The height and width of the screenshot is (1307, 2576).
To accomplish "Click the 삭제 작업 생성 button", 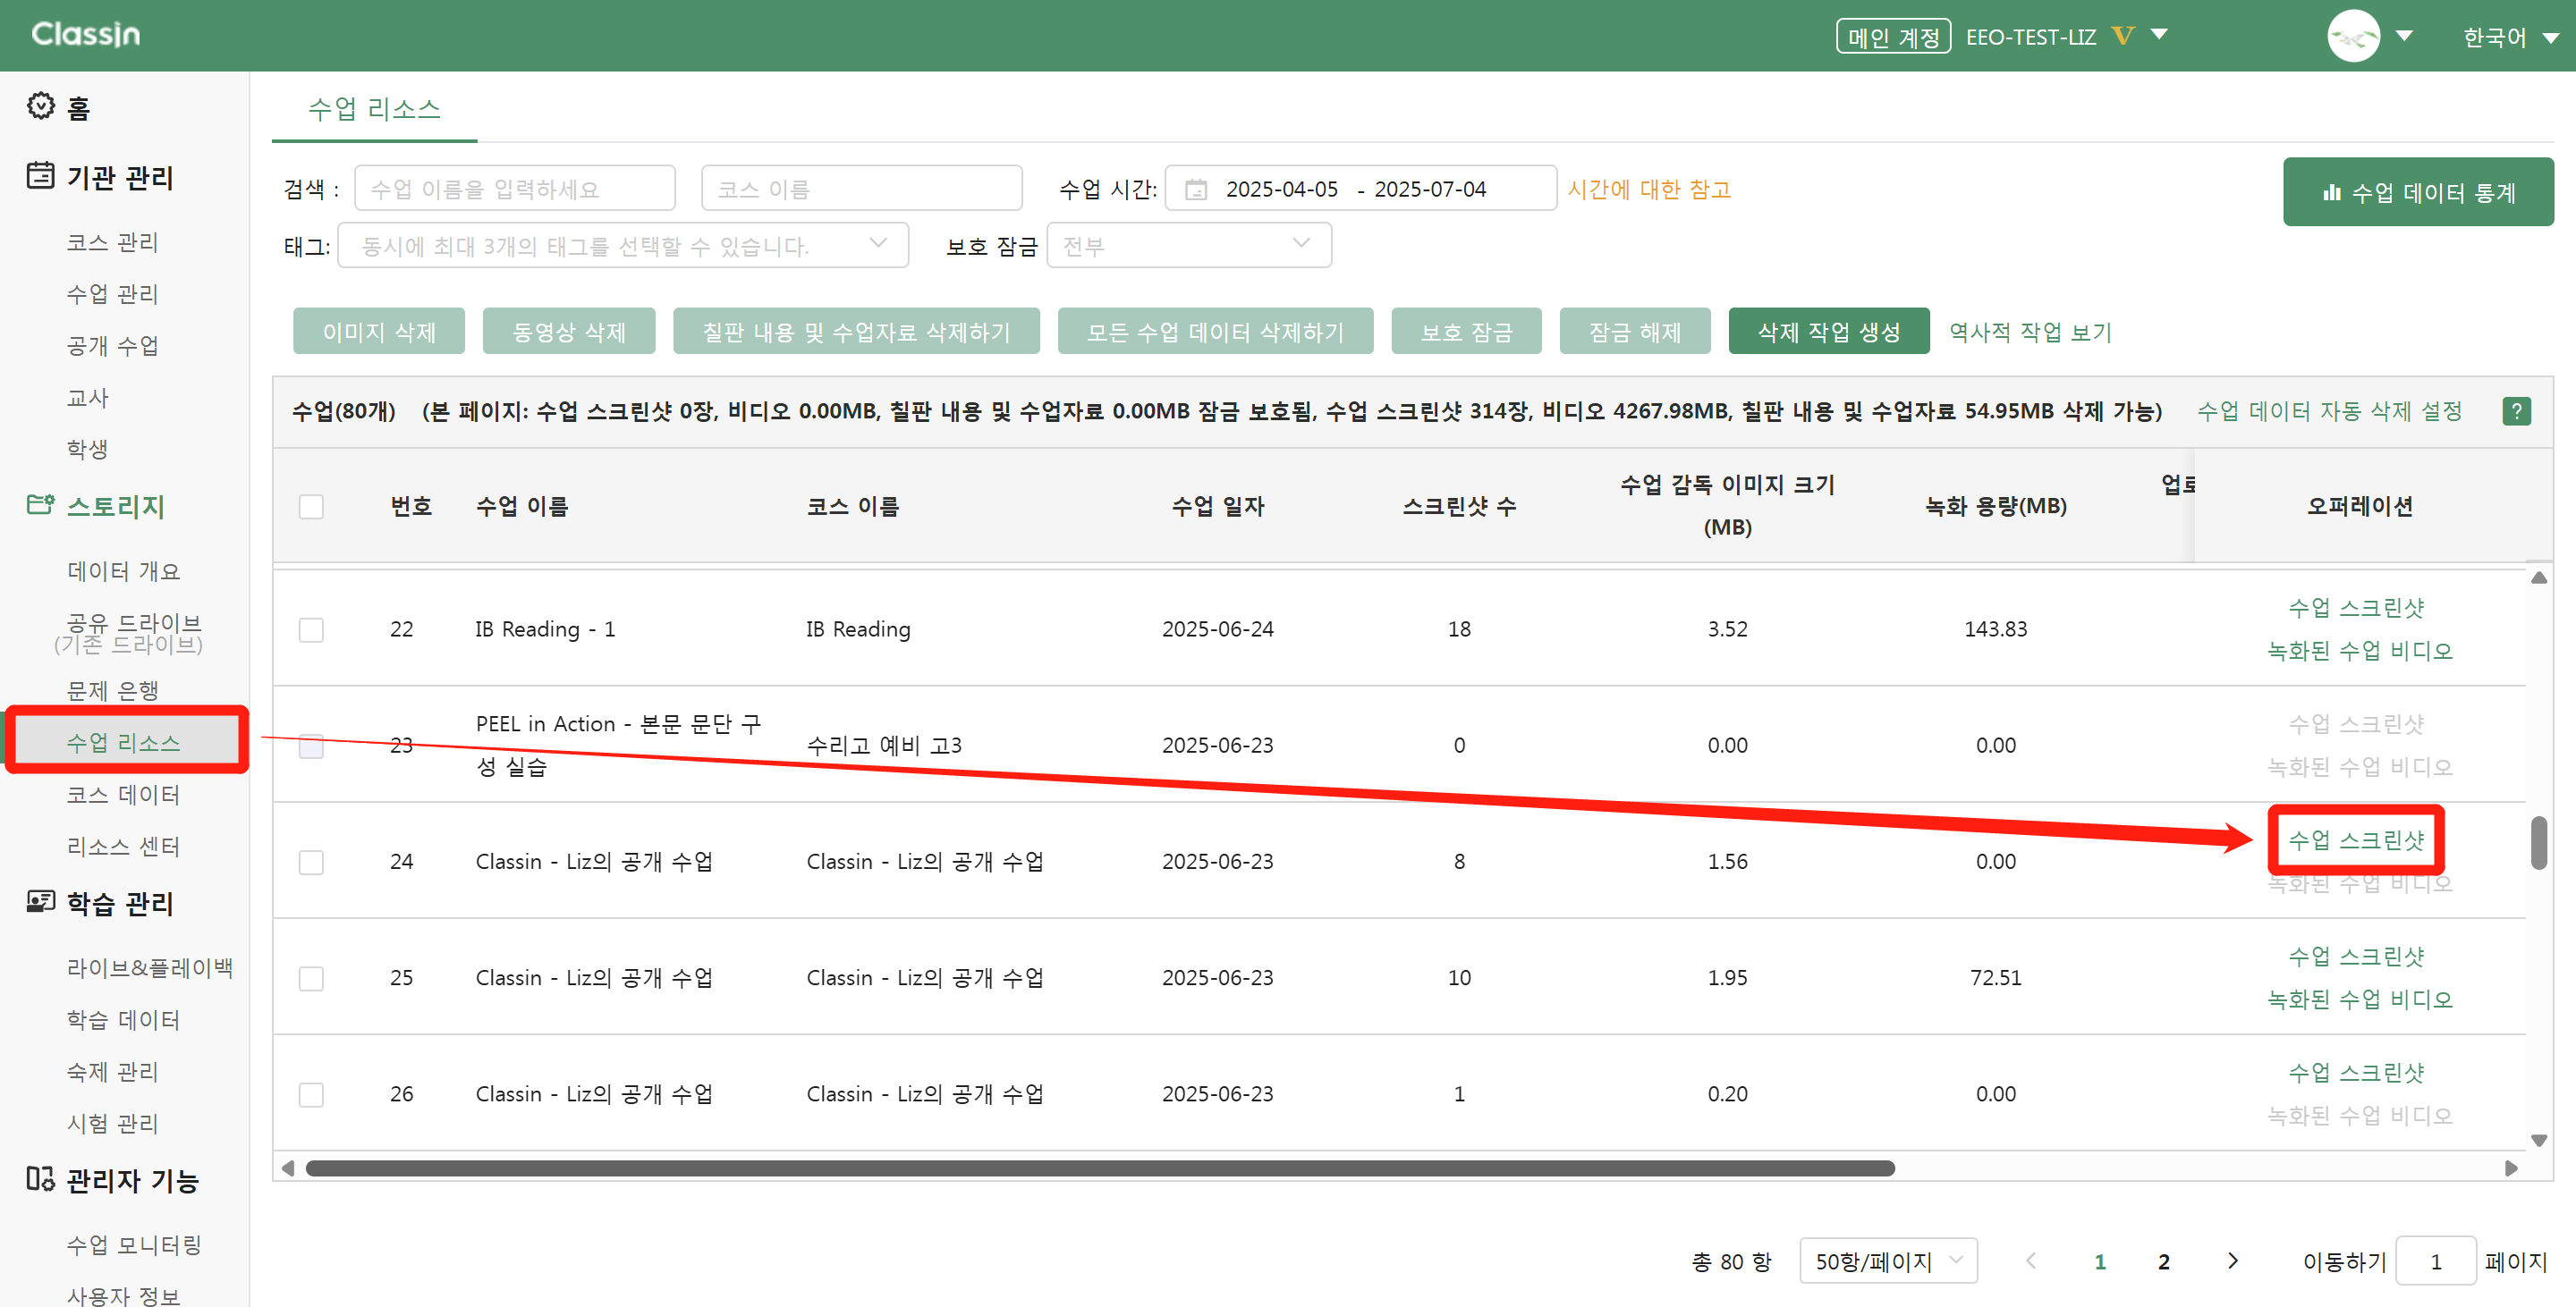I will (1828, 331).
